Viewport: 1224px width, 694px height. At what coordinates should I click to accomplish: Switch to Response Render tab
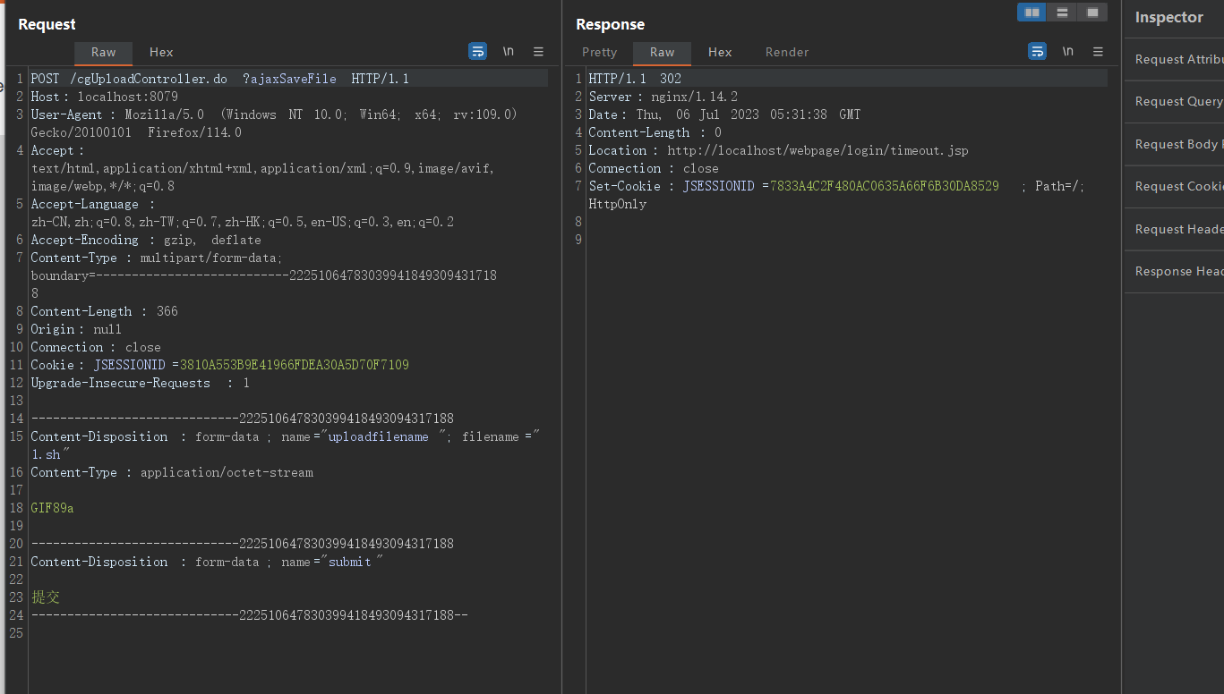(787, 53)
